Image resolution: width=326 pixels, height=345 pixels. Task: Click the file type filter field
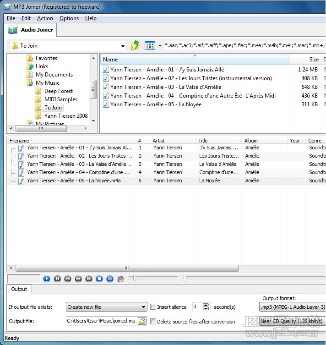click(x=244, y=45)
